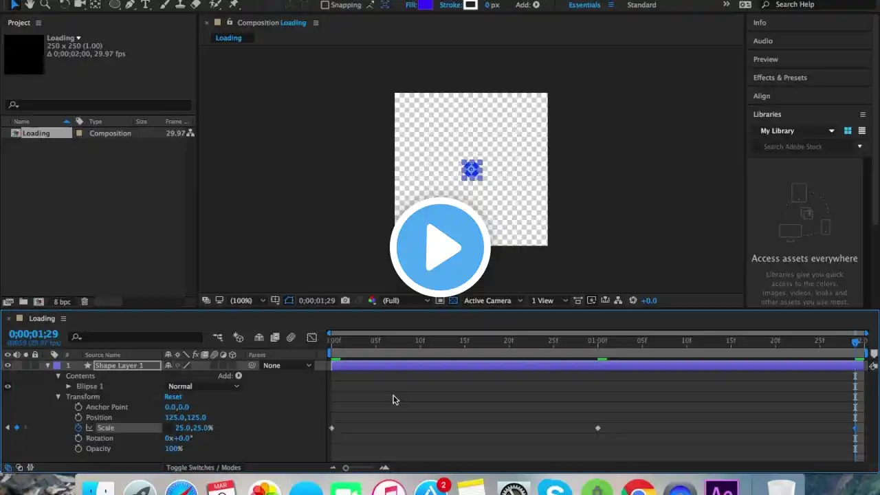Take a snapshot with the camera icon

(x=345, y=300)
